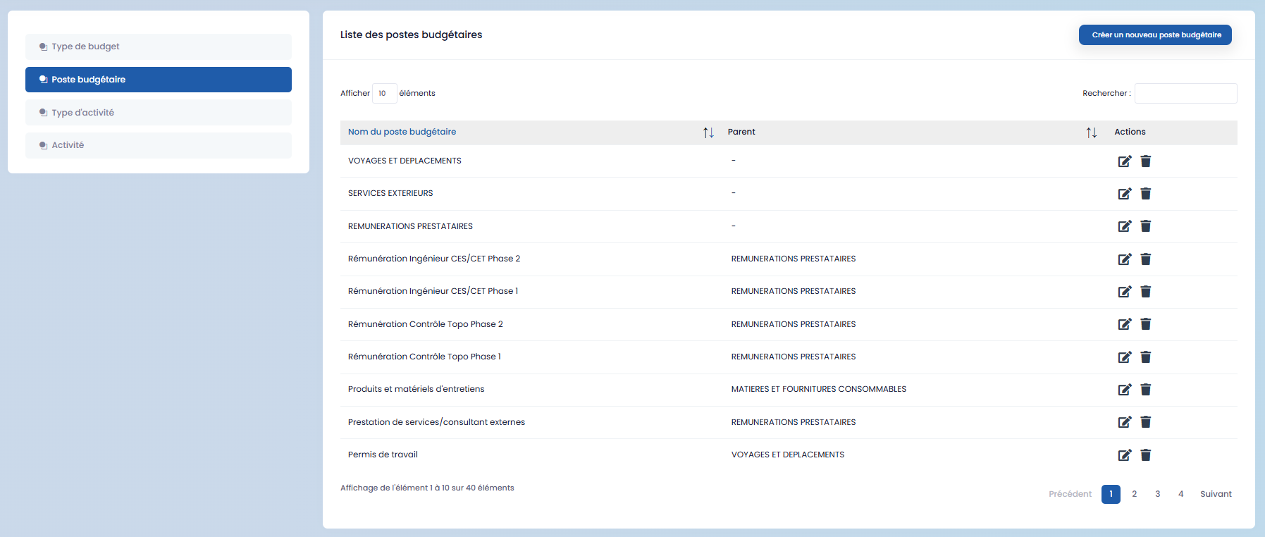Edit Rémunération Contrôle Topo Phase 1

(x=1124, y=357)
